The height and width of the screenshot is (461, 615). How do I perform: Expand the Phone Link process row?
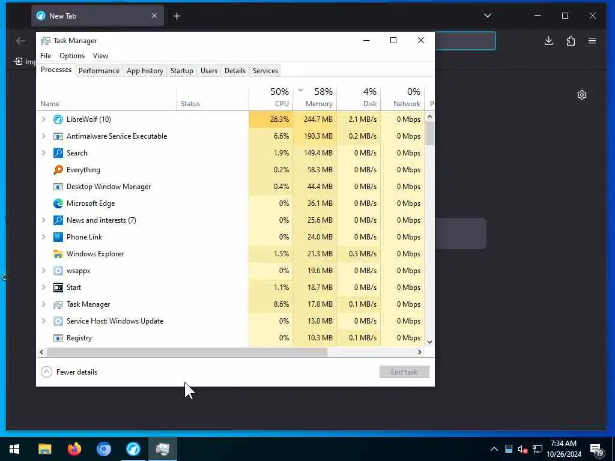[43, 237]
